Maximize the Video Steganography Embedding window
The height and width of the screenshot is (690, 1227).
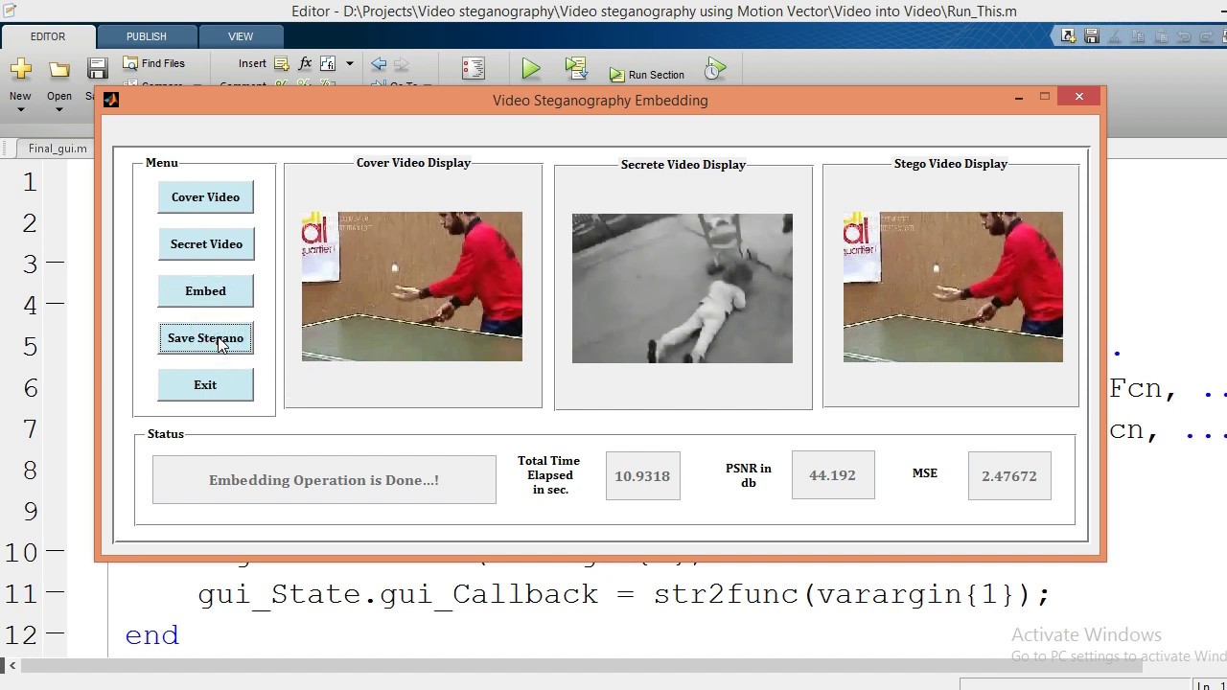click(x=1045, y=97)
